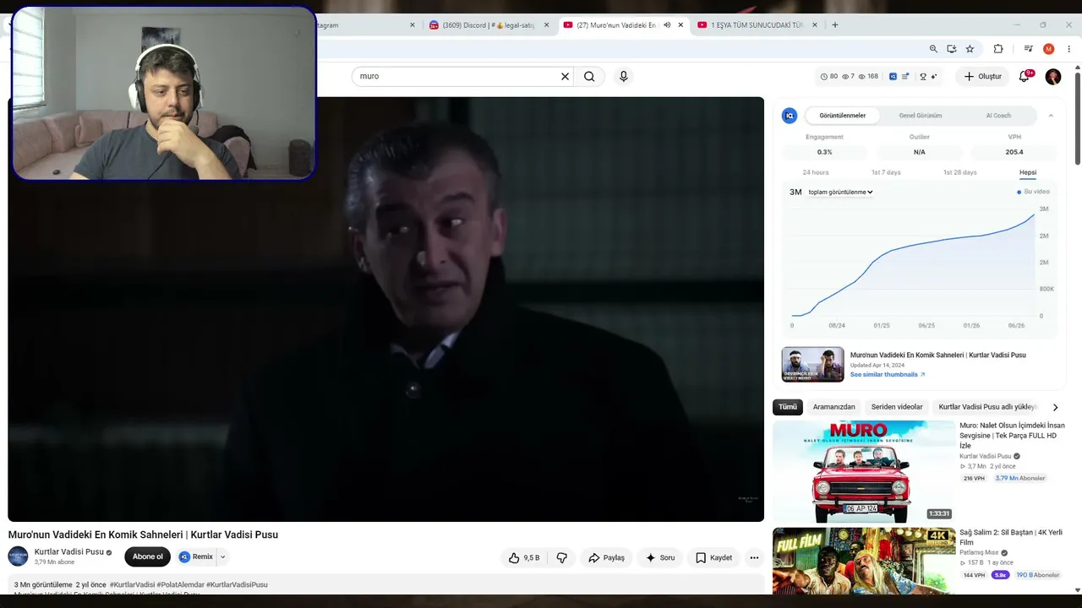1082x608 pixels.
Task: Click the magnifier search button
Action: [589, 76]
